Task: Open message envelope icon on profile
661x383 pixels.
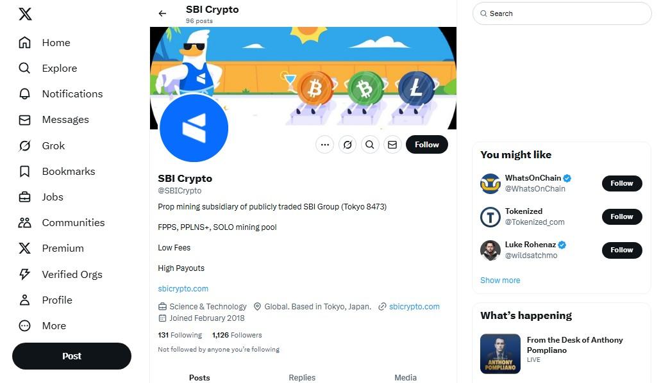Action: click(392, 145)
